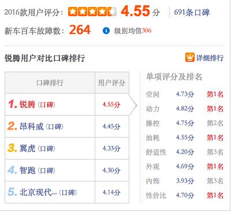Screen dimensions: 235x215
Task: Open 翼虎 model link in ranking row 3
Action: tap(27, 149)
